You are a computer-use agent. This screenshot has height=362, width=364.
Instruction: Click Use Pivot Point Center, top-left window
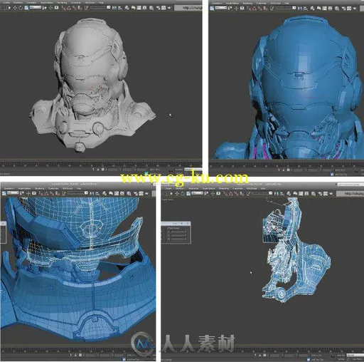tap(45, 8)
